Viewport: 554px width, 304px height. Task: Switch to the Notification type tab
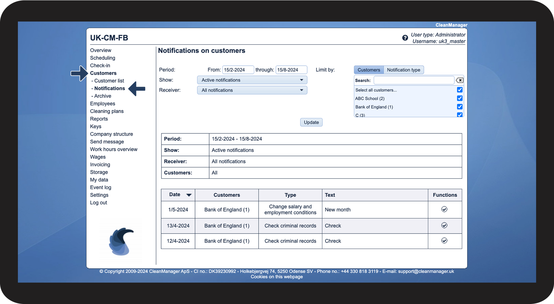point(403,70)
